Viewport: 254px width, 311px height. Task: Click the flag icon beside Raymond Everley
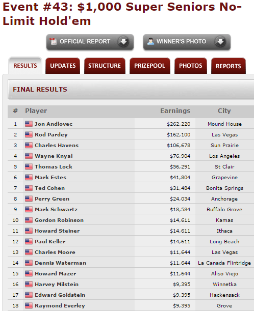[29, 305]
